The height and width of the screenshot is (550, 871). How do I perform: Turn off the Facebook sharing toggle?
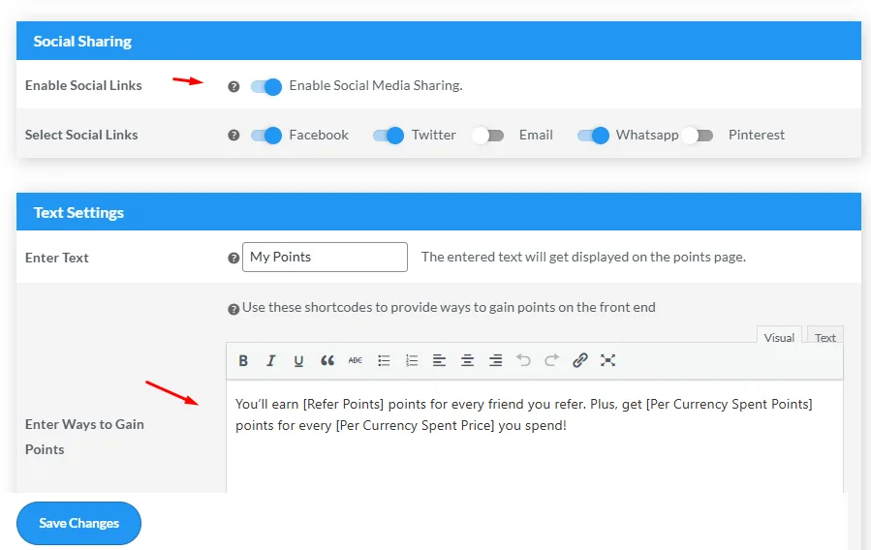266,136
